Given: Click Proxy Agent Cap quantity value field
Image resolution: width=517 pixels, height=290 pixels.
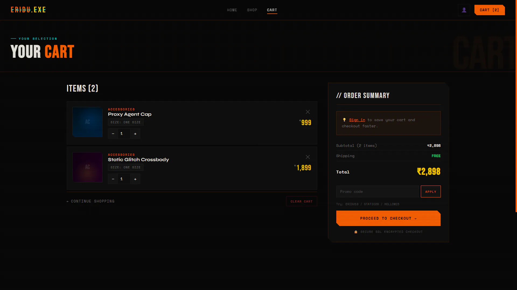Looking at the screenshot, I should [124, 133].
